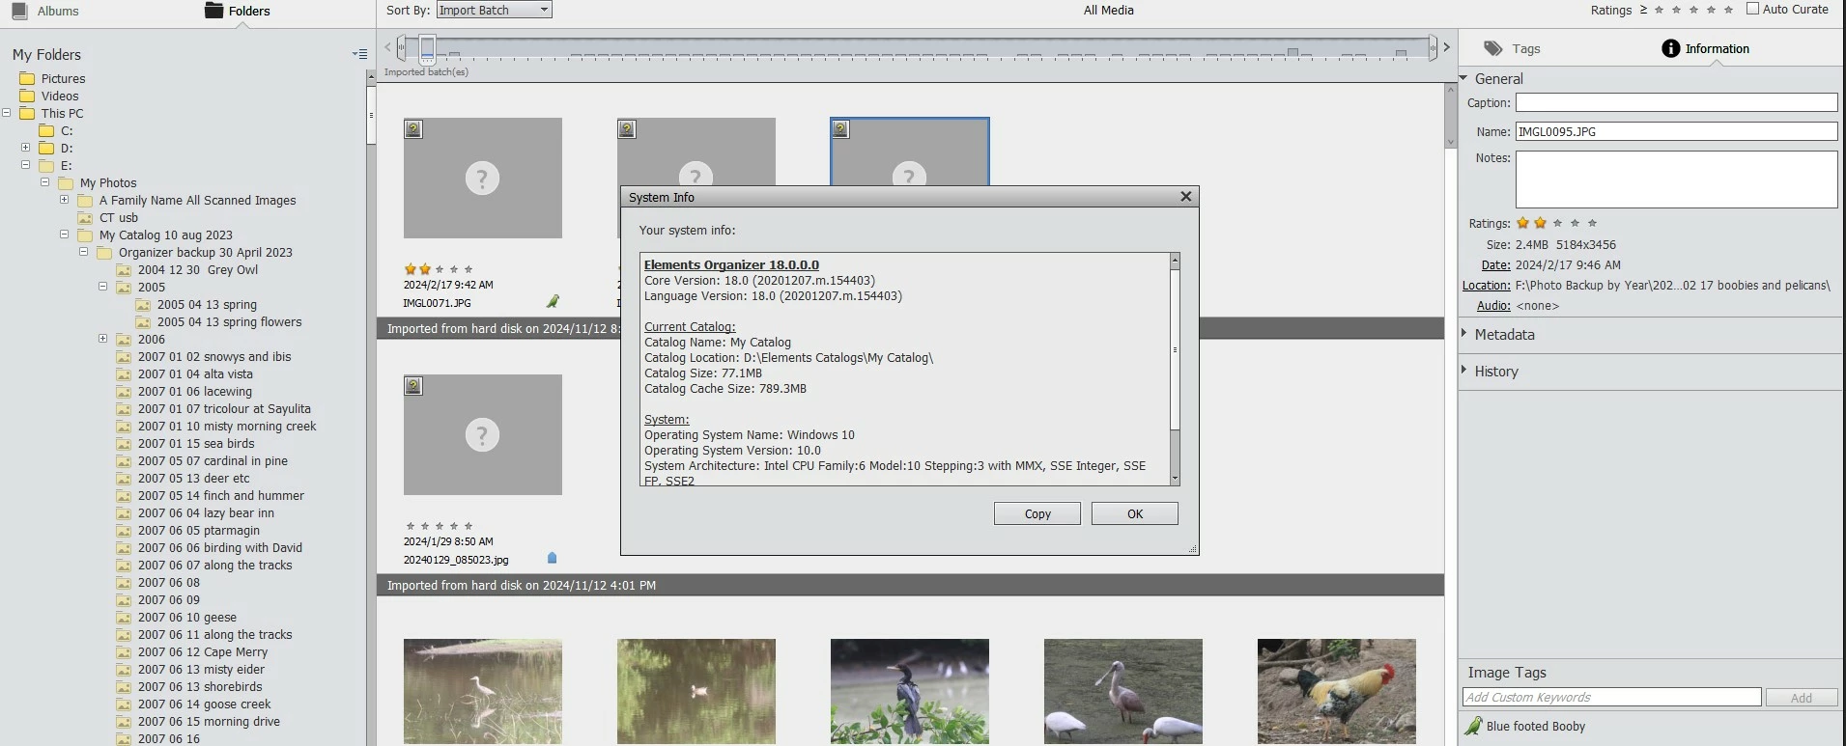This screenshot has height=746, width=1846.
Task: Expand the 2006 folder node
Action: 103,339
